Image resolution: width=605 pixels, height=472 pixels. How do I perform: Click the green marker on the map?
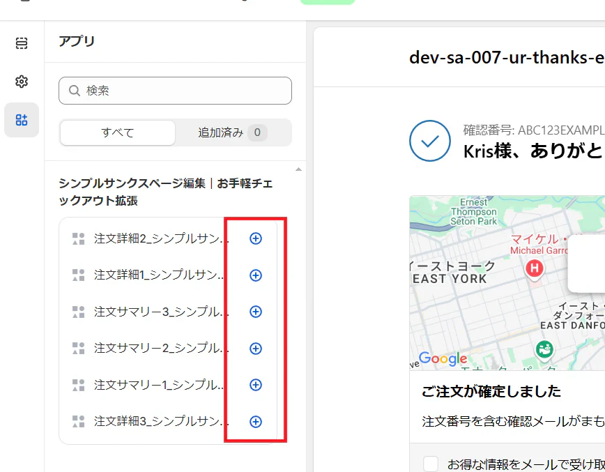click(544, 350)
